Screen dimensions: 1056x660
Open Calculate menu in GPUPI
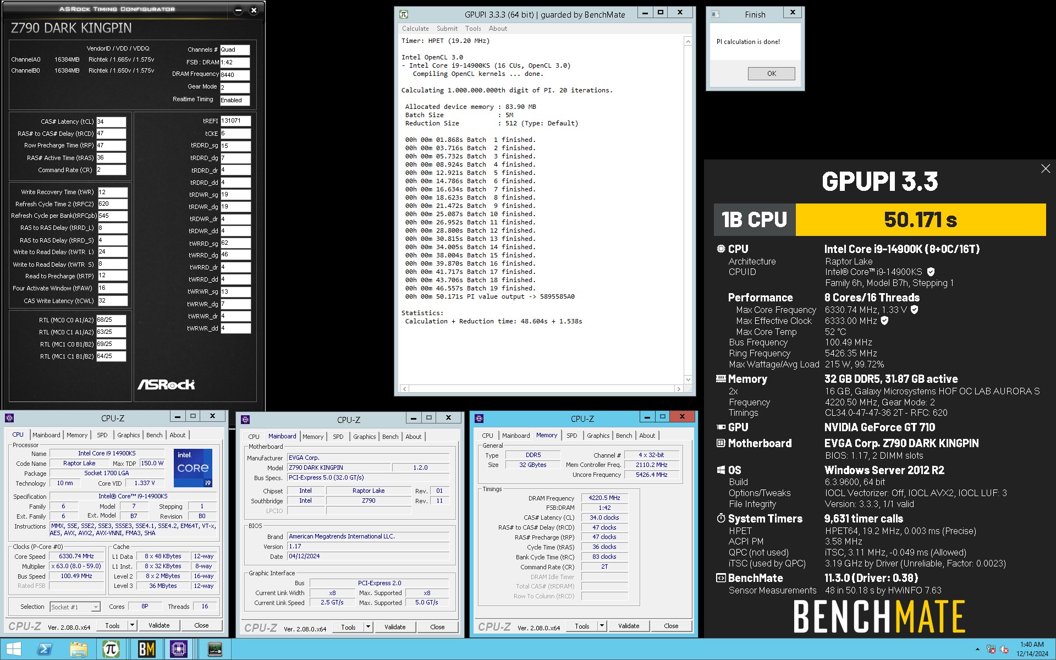click(415, 29)
